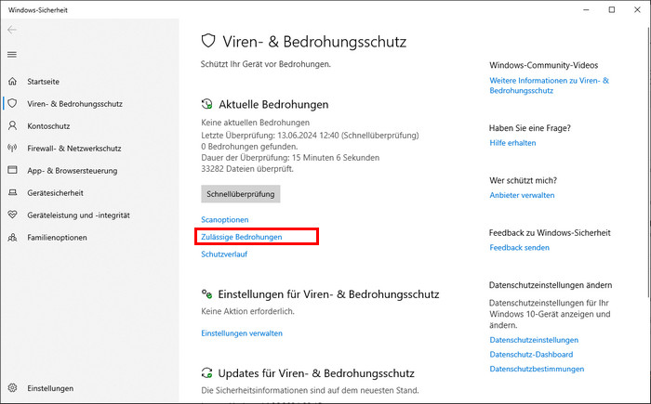Click the gear icon for Einstellungen

click(x=12, y=388)
